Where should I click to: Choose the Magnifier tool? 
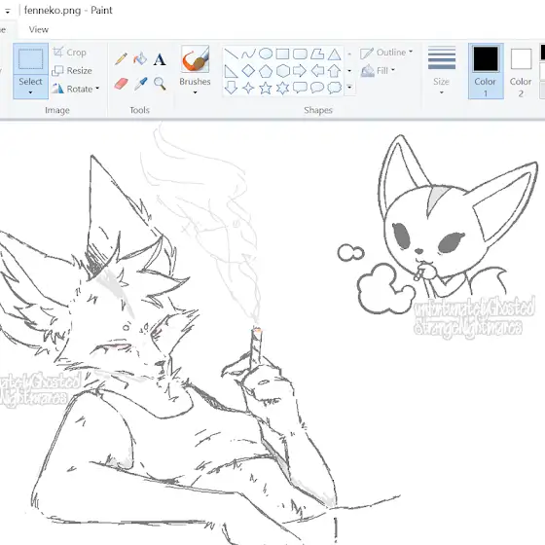click(160, 84)
